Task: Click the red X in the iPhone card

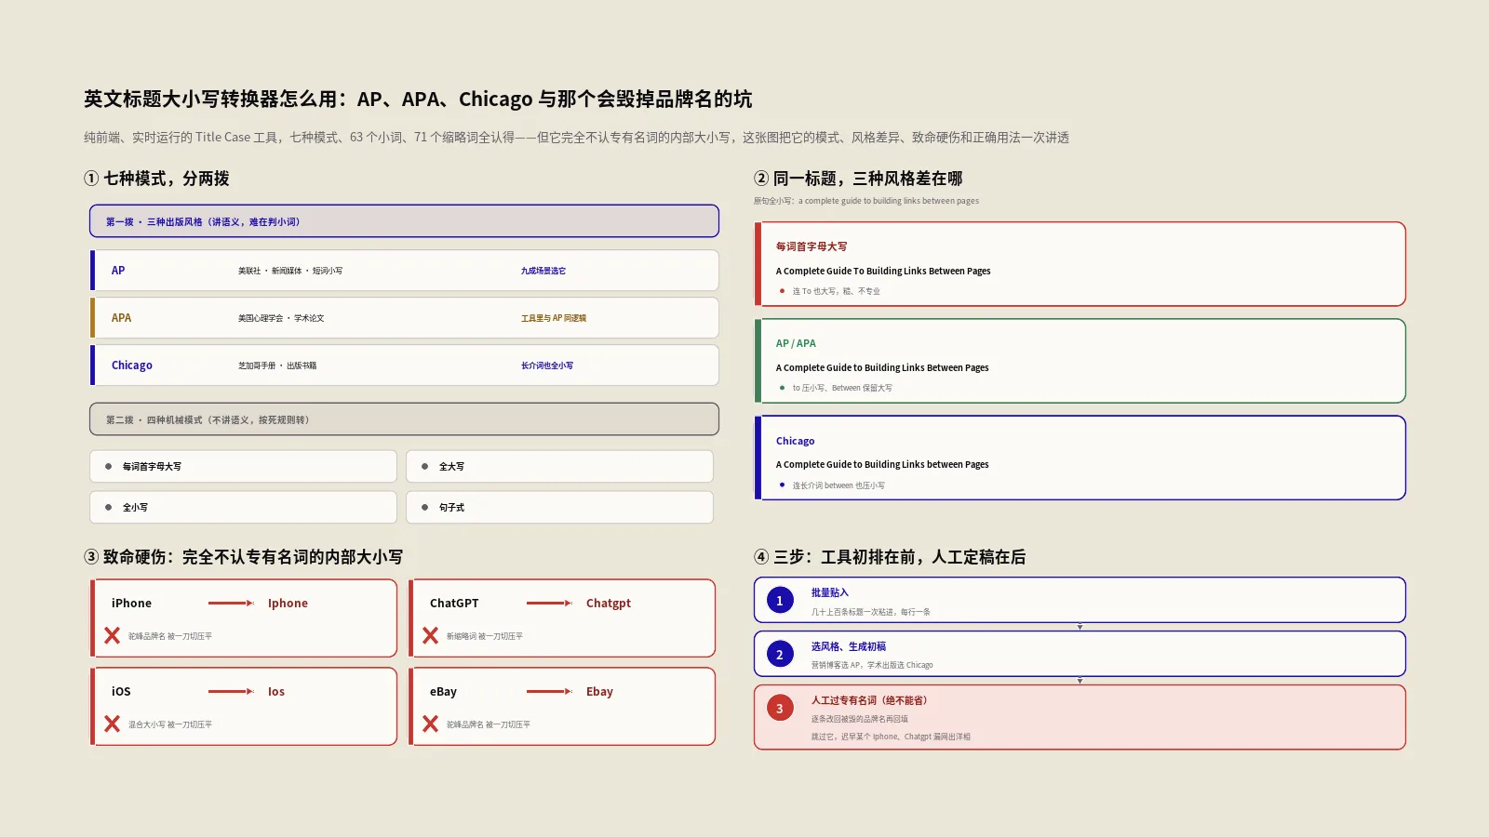Action: (112, 636)
